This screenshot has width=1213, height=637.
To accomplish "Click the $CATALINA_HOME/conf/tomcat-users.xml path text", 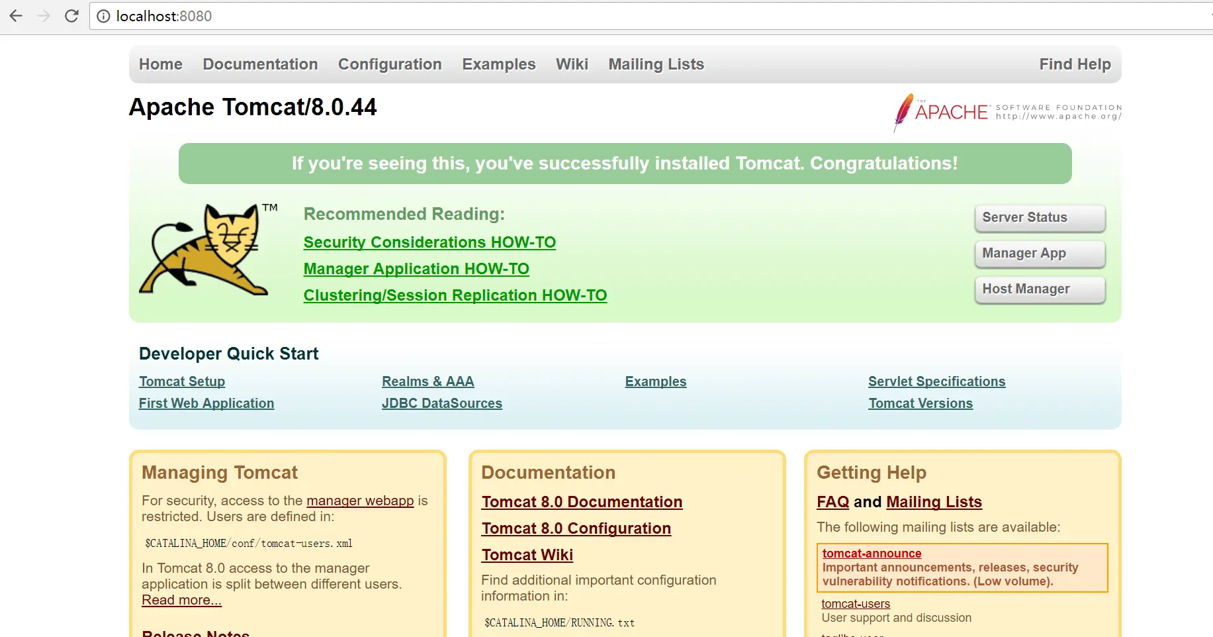I will [x=249, y=544].
